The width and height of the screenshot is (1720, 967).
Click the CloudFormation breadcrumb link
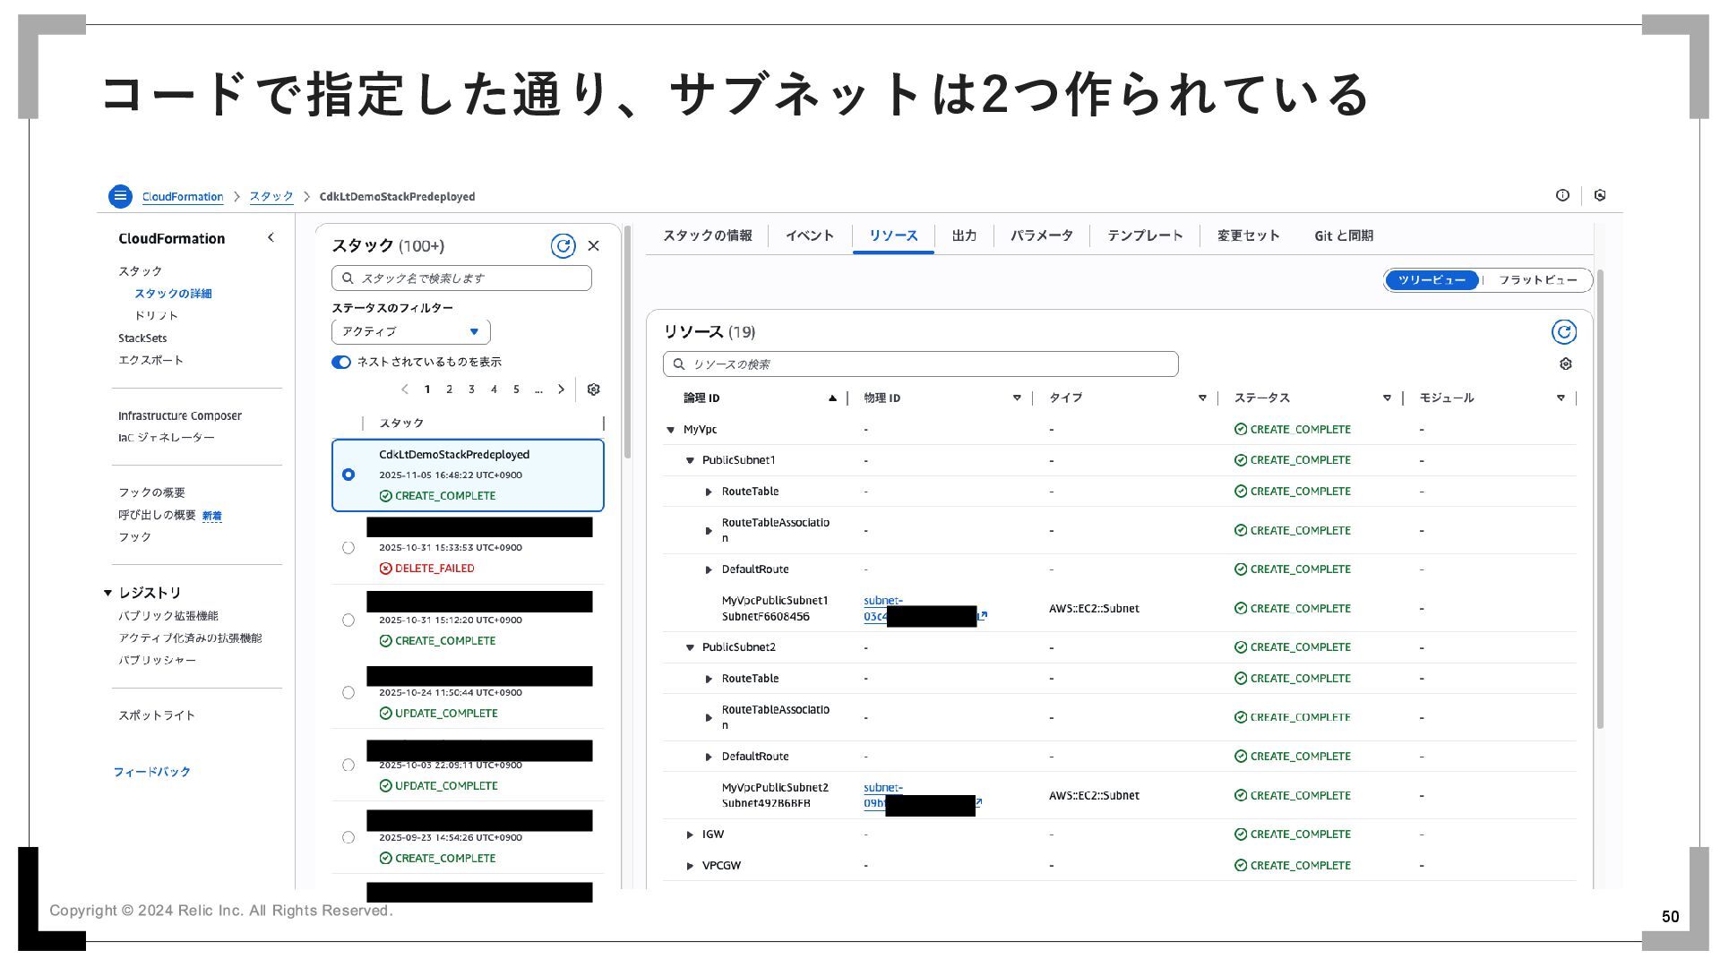183,197
